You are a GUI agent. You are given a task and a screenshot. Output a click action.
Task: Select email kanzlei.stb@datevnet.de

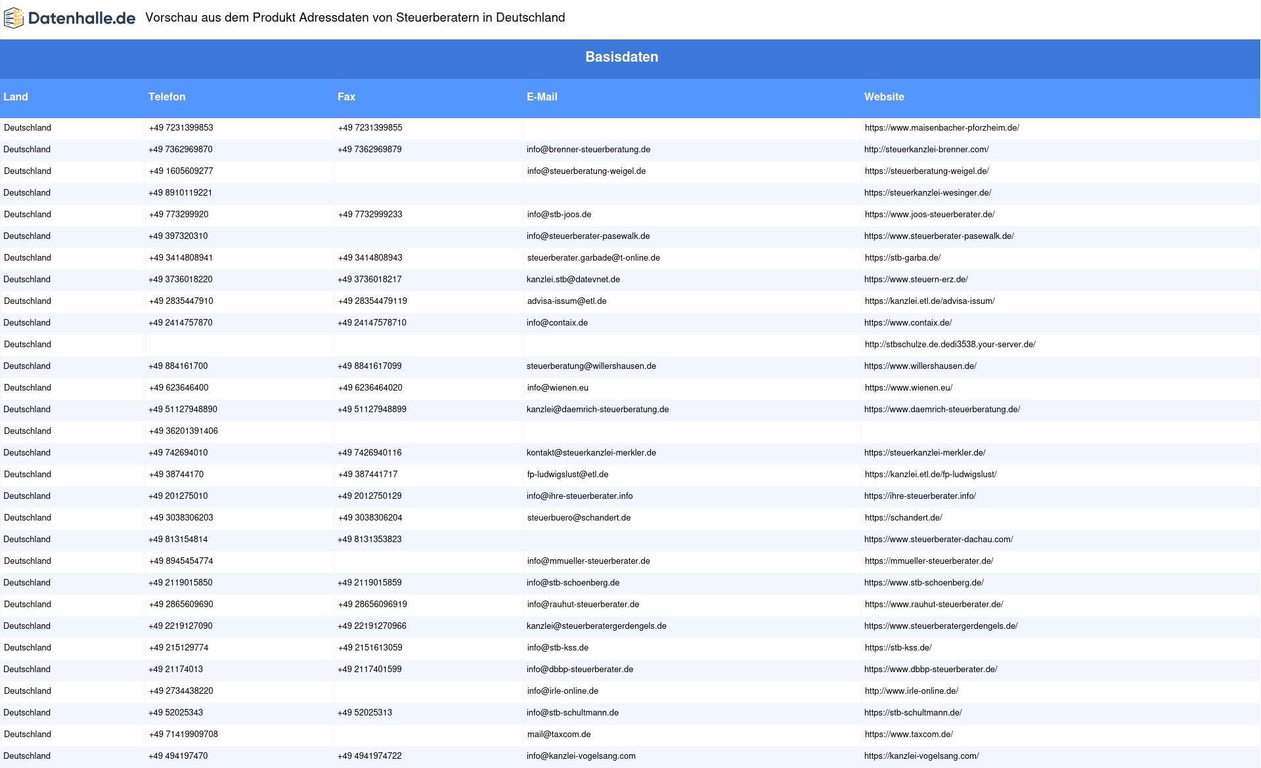[573, 280]
